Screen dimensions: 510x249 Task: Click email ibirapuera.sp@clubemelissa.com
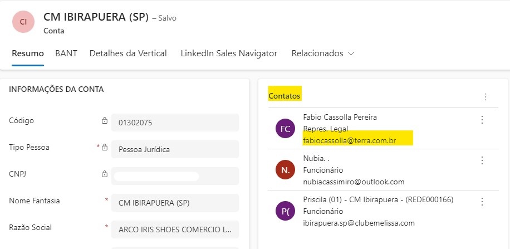(x=359, y=223)
